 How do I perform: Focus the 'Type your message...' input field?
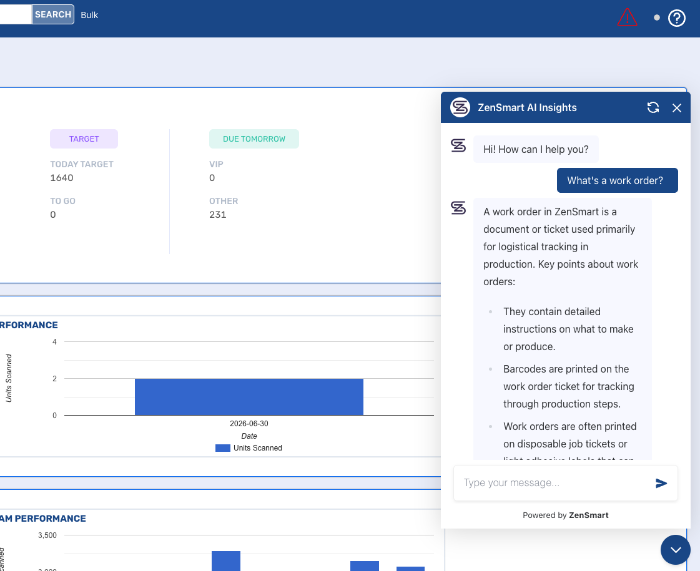coord(554,483)
